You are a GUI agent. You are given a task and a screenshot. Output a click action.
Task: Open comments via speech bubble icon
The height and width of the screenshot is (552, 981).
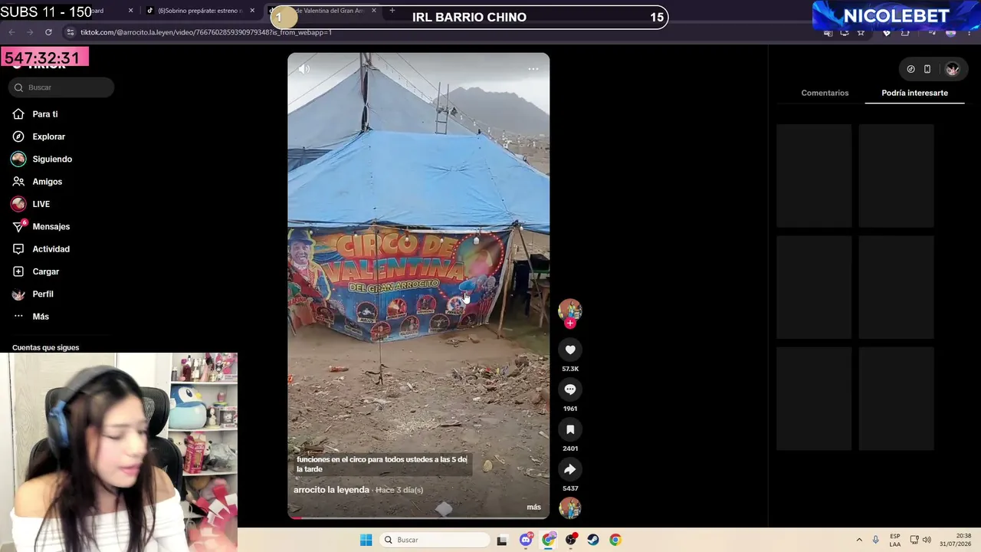570,389
